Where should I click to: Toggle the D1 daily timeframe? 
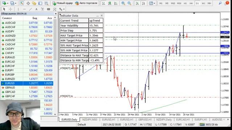click(197, 3)
